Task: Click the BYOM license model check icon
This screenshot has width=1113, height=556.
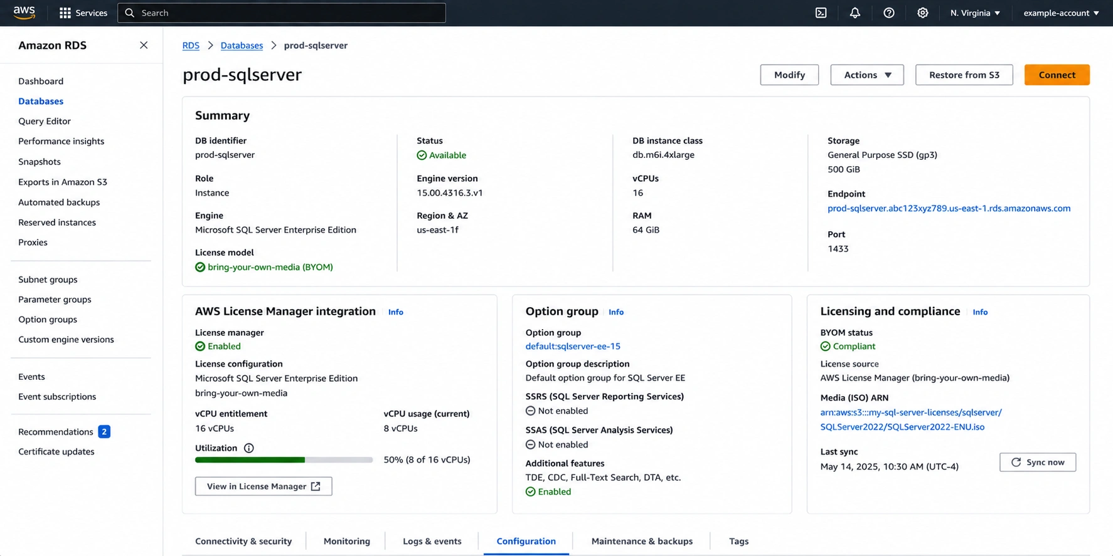Action: (200, 267)
